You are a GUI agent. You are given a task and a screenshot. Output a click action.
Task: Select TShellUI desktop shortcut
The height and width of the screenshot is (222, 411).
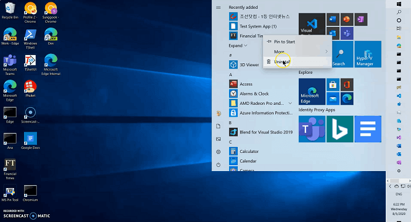pyautogui.click(x=31, y=63)
